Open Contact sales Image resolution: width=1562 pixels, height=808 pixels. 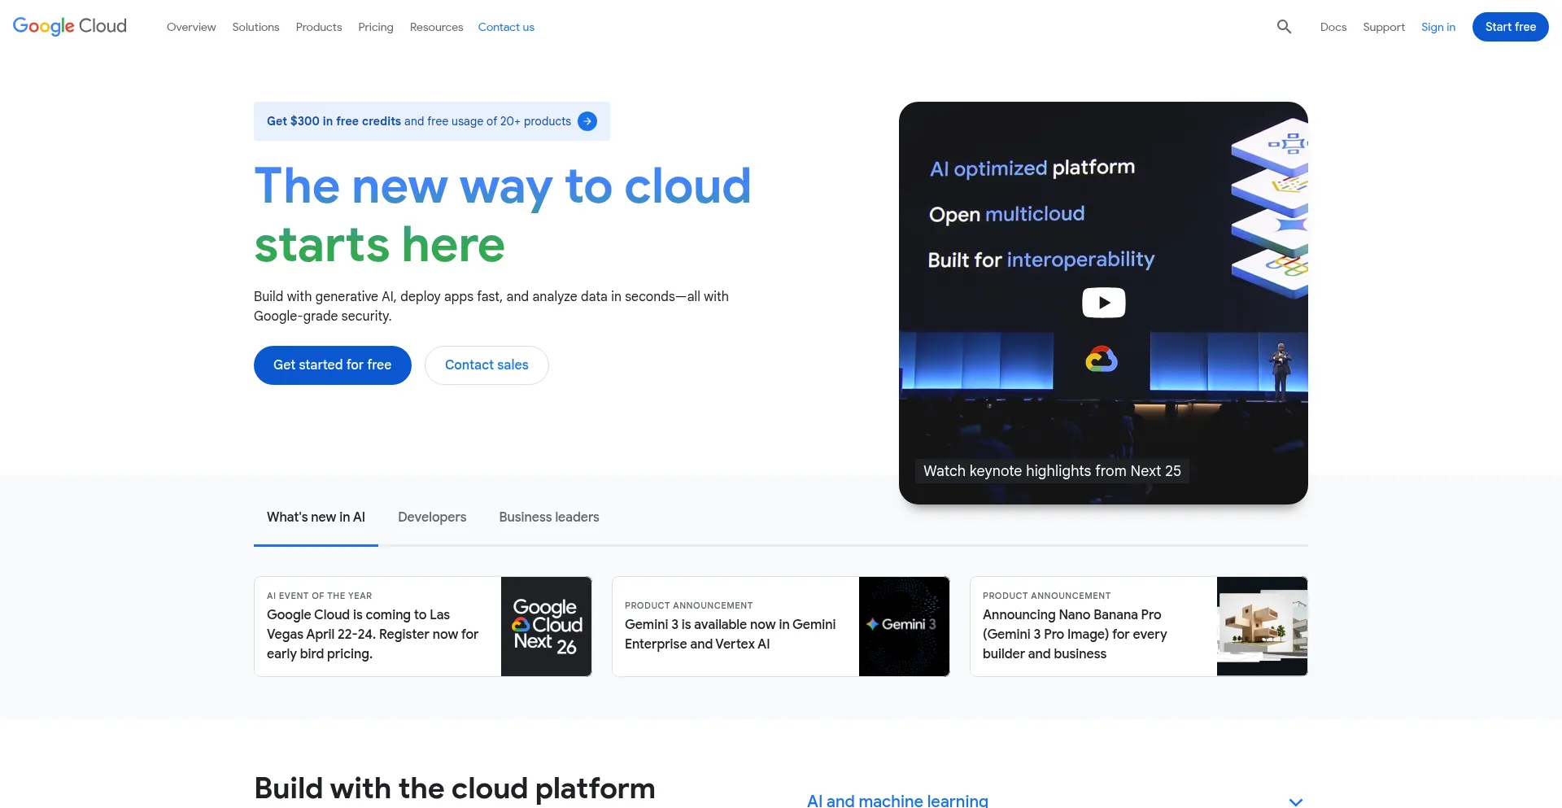pyautogui.click(x=486, y=365)
